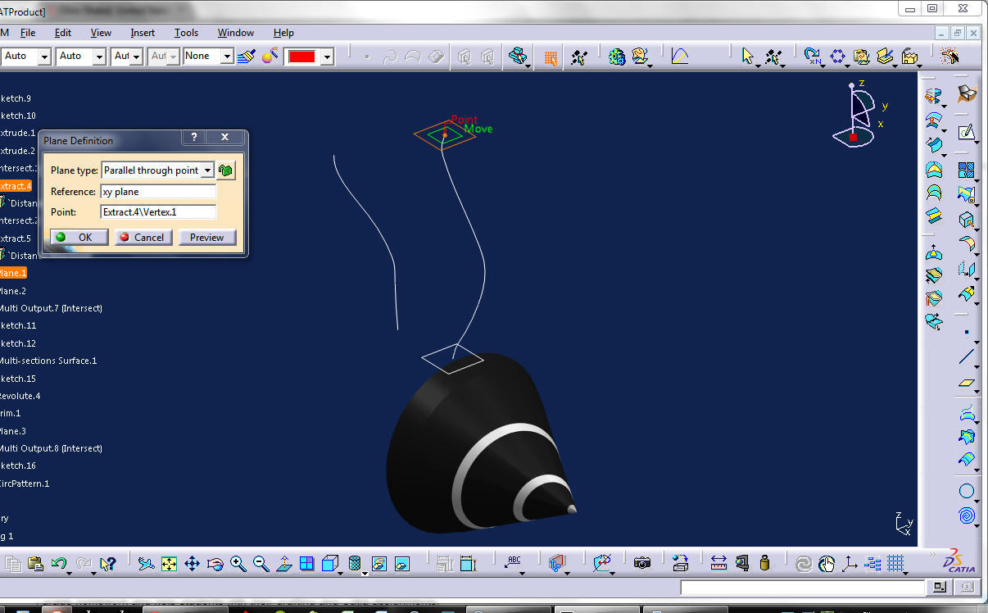Click the ABC text annotation icon
Image resolution: width=988 pixels, height=613 pixels.
[x=514, y=562]
